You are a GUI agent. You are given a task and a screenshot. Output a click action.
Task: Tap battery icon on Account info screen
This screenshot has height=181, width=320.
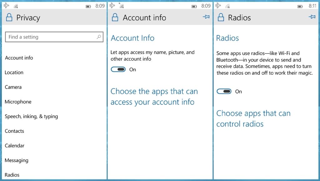194,7
